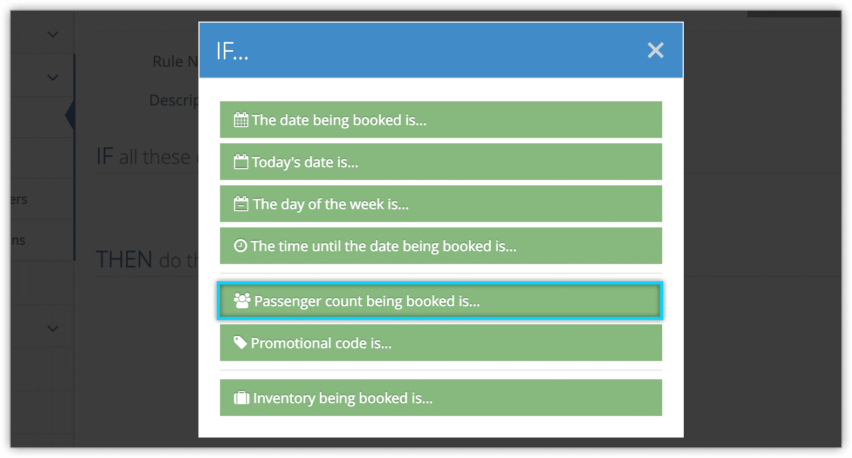Image resolution: width=852 pixels, height=458 pixels.
Task: Click the calendar-minus icon for day of week
Action: pos(241,204)
